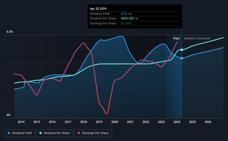Click the teal Dividend Per Share legend dot

tap(41, 133)
